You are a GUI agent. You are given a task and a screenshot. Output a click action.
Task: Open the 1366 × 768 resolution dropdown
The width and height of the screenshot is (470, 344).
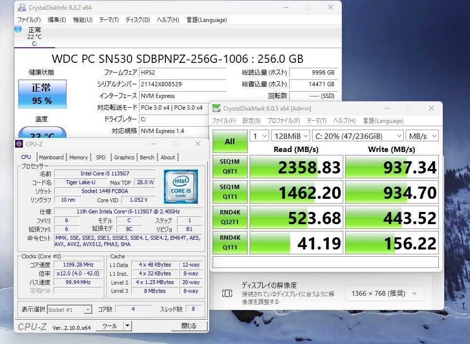(385, 293)
